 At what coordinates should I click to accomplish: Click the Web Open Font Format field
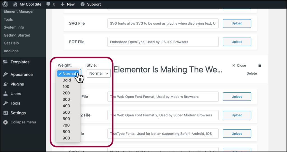click(163, 97)
